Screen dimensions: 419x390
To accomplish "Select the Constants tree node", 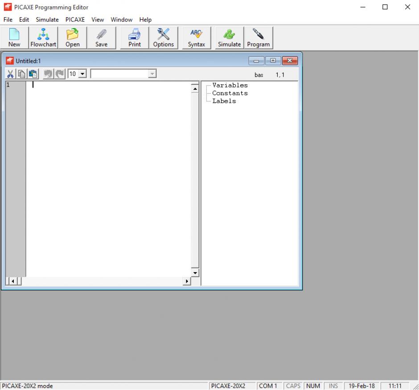I will (x=230, y=93).
